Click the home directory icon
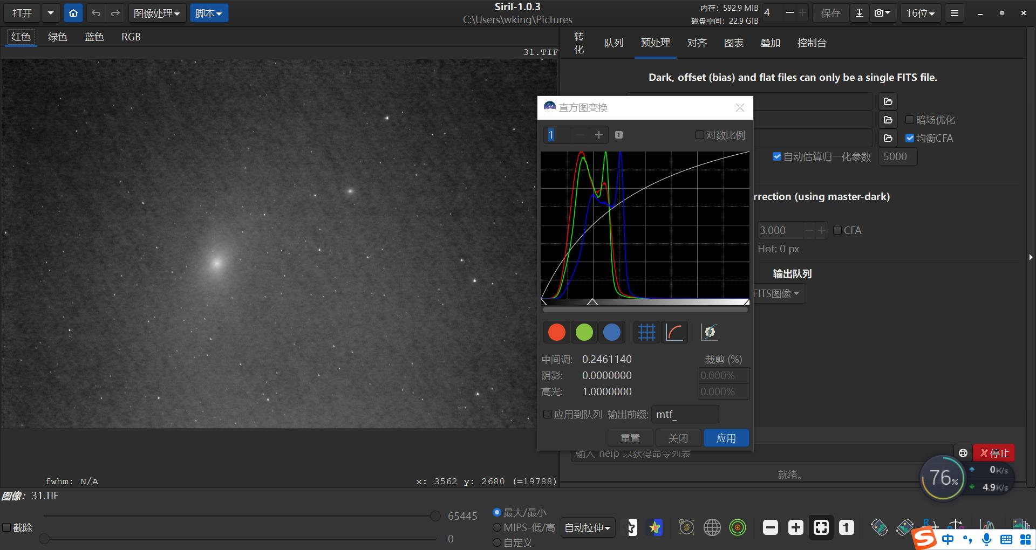This screenshot has width=1036, height=550. coord(73,13)
